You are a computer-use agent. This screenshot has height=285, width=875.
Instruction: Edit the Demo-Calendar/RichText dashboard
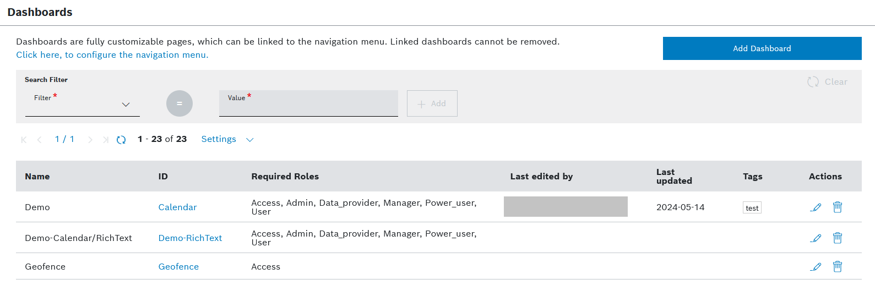[816, 238]
